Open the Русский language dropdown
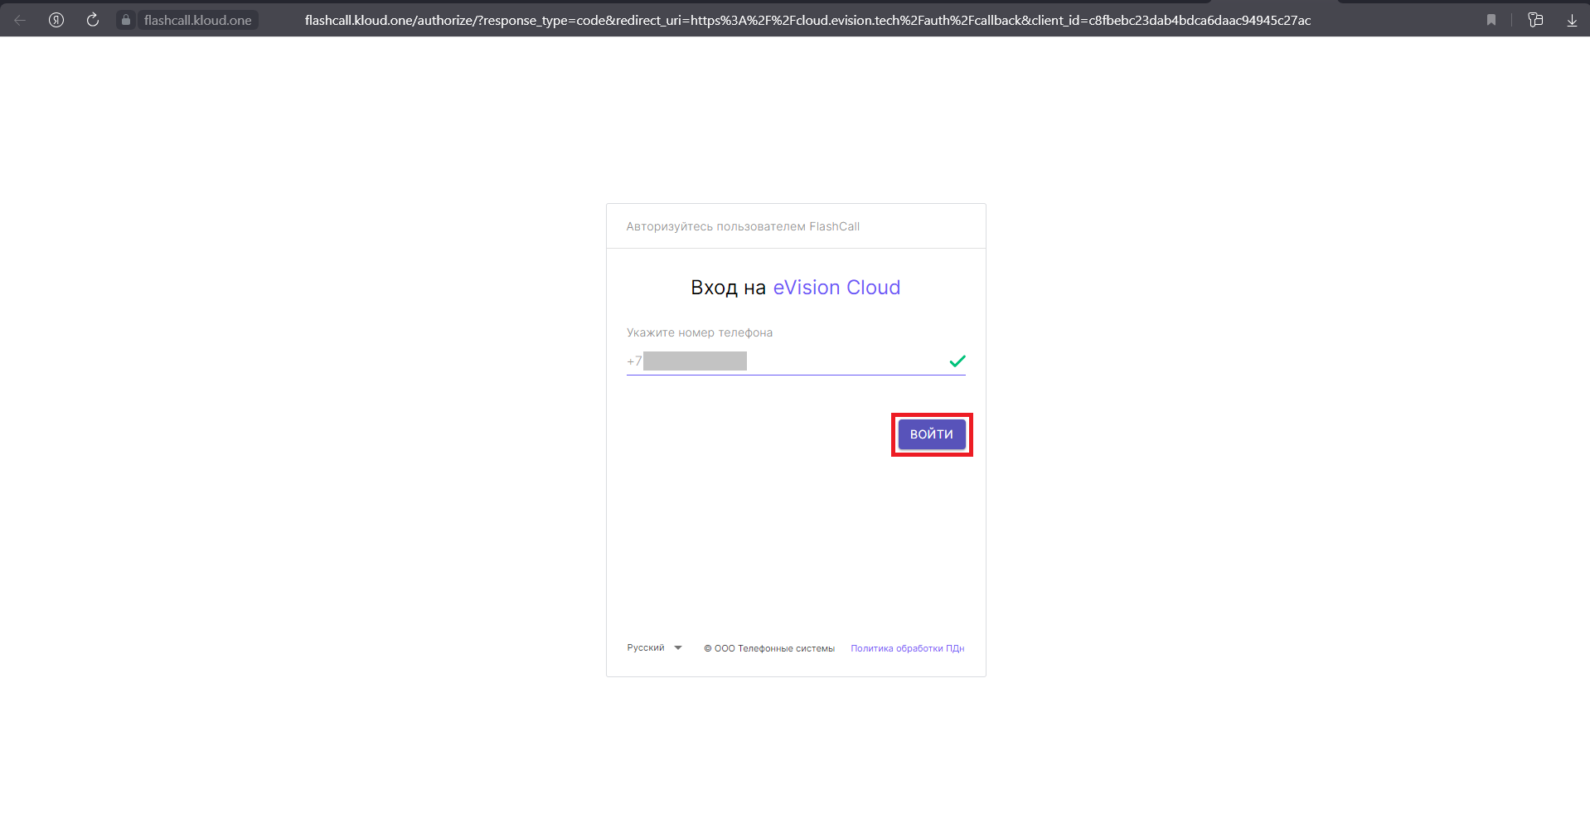 (654, 648)
